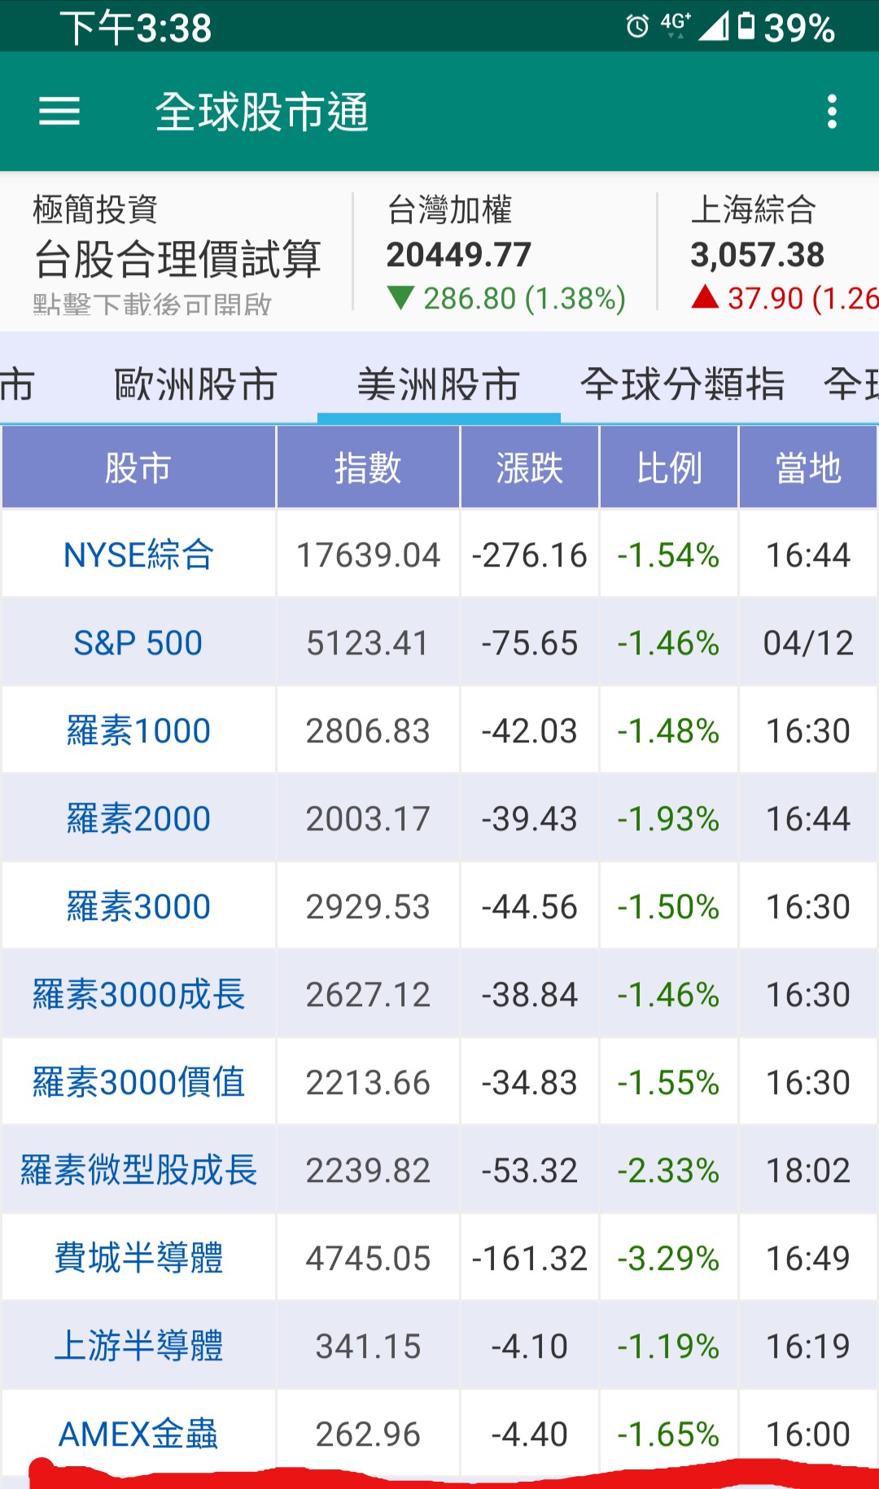The width and height of the screenshot is (879, 1489).
Task: Open the 費城半導體 index row
Action: (x=138, y=1258)
